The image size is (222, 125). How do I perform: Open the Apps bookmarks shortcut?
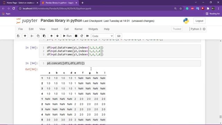(6, 14)
